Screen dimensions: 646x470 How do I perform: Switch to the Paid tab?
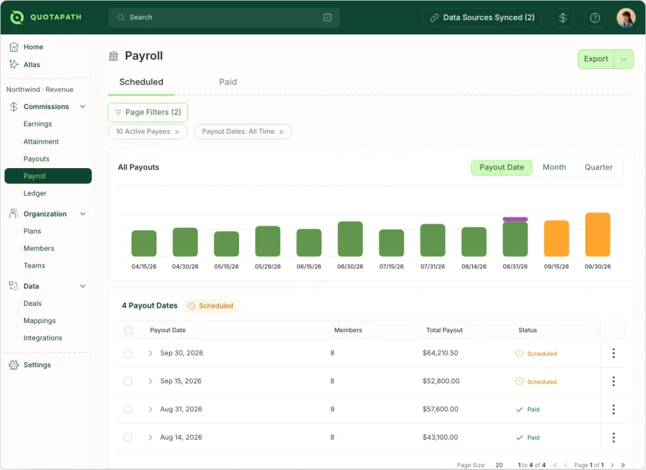coord(228,82)
